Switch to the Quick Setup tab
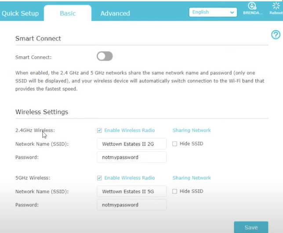This screenshot has height=233, width=283. (20, 13)
